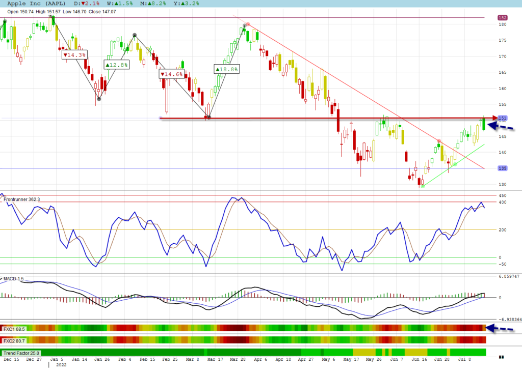Select the swing high marker in late March
The height and width of the screenshot is (374, 522).
[x=245, y=25]
